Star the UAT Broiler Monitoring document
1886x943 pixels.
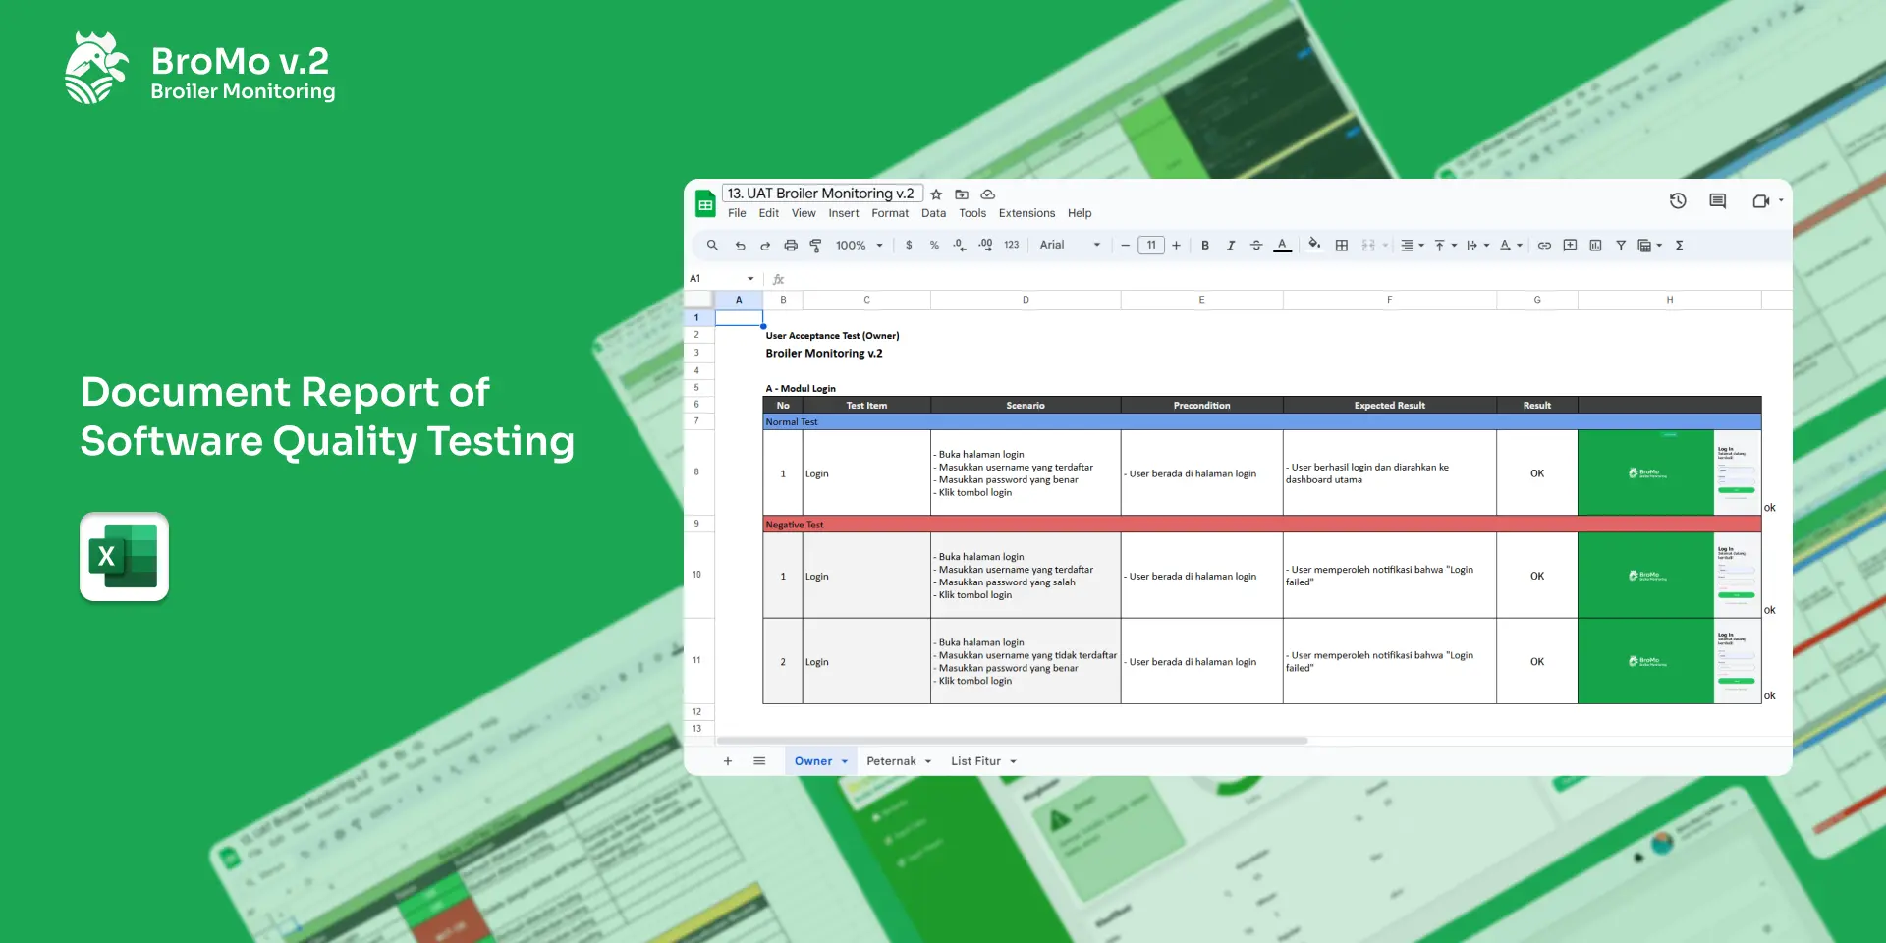(936, 194)
